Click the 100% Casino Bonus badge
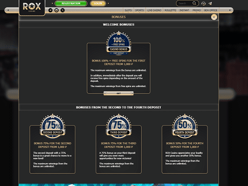The image size is (248, 186). click(x=119, y=43)
